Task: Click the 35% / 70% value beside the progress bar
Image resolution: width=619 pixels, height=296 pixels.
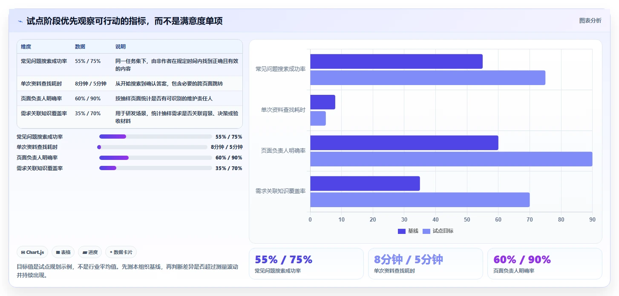Action: pyautogui.click(x=229, y=168)
